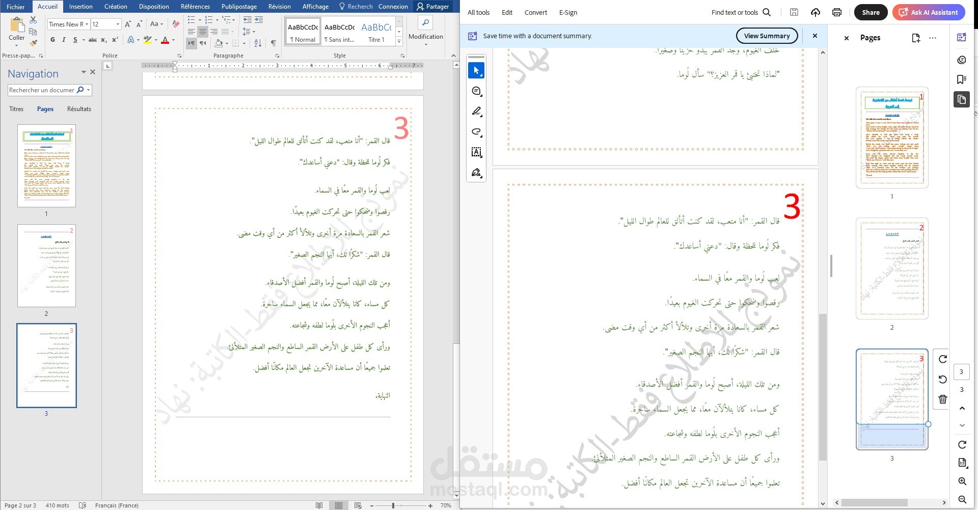Open the comments panel icon in Acrobat sidebar
978x510 pixels.
[x=962, y=60]
